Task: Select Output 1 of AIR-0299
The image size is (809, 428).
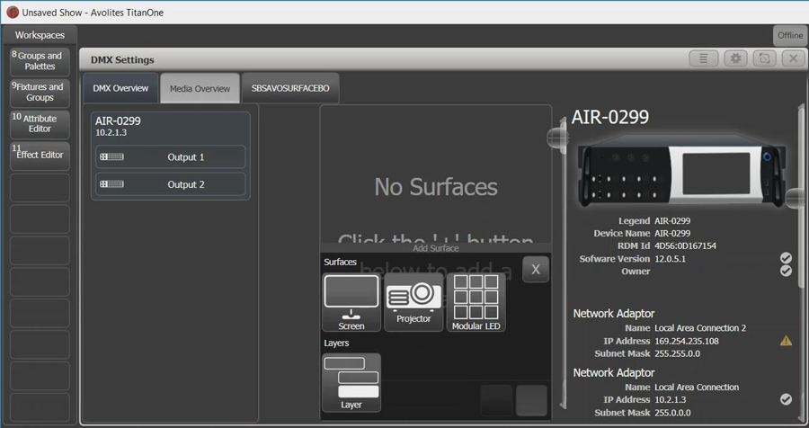Action: point(171,157)
